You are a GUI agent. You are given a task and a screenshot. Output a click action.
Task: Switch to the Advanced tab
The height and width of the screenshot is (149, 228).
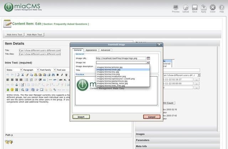pyautogui.click(x=105, y=50)
